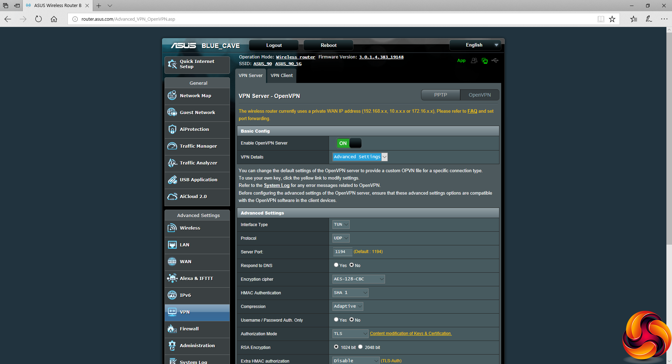This screenshot has height=364, width=672.
Task: Click the Traffic Analyzer icon
Action: click(172, 163)
